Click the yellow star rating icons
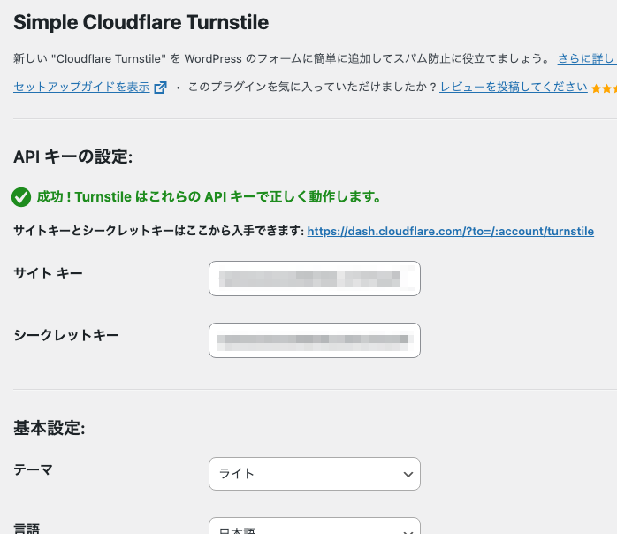The width and height of the screenshot is (617, 534). click(605, 88)
